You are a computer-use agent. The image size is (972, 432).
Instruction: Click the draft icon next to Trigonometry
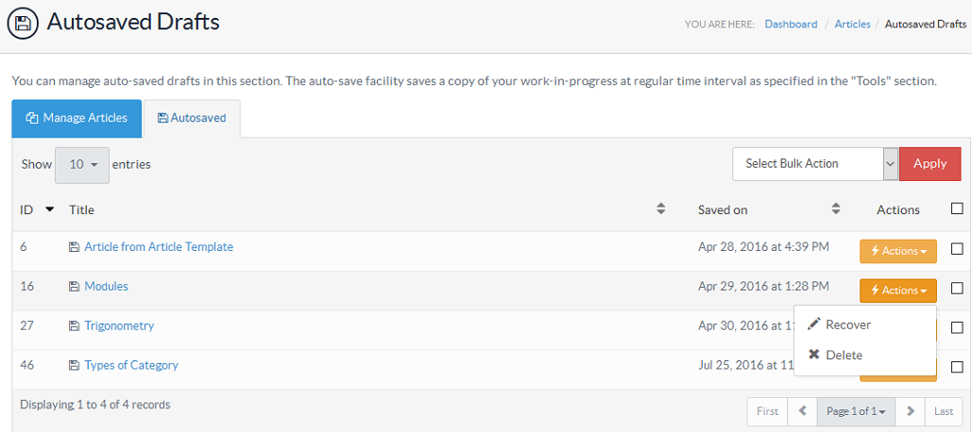click(x=74, y=326)
